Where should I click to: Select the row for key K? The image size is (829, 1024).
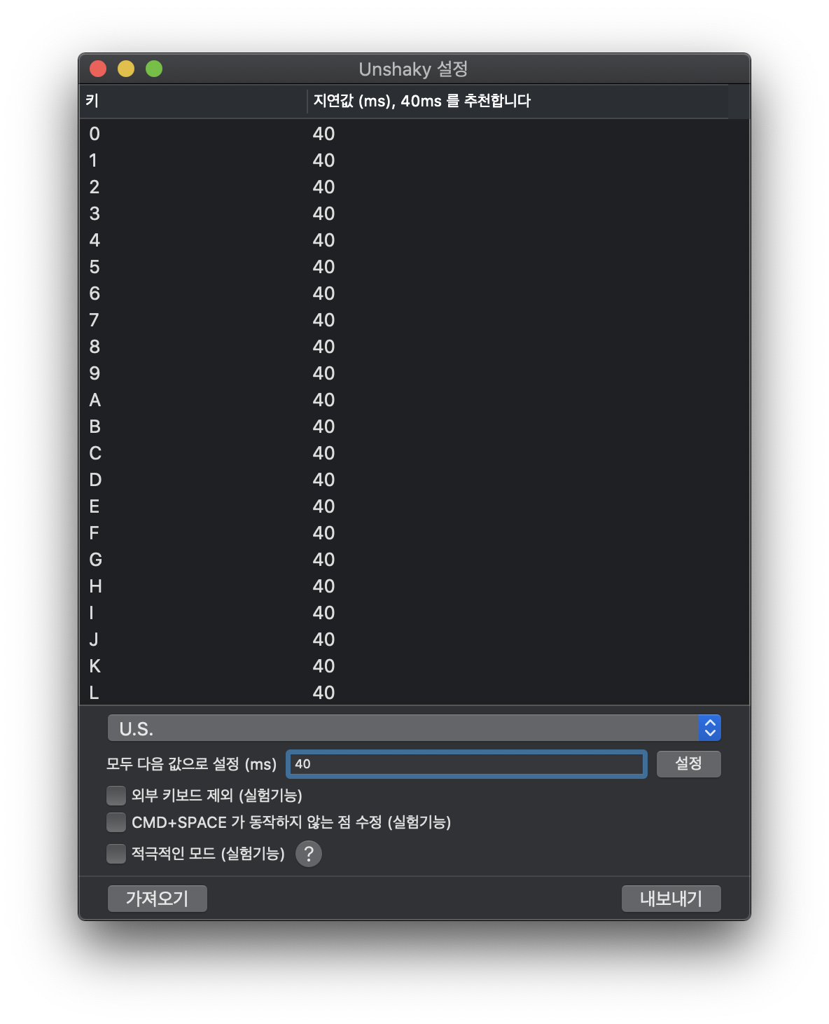(414, 666)
